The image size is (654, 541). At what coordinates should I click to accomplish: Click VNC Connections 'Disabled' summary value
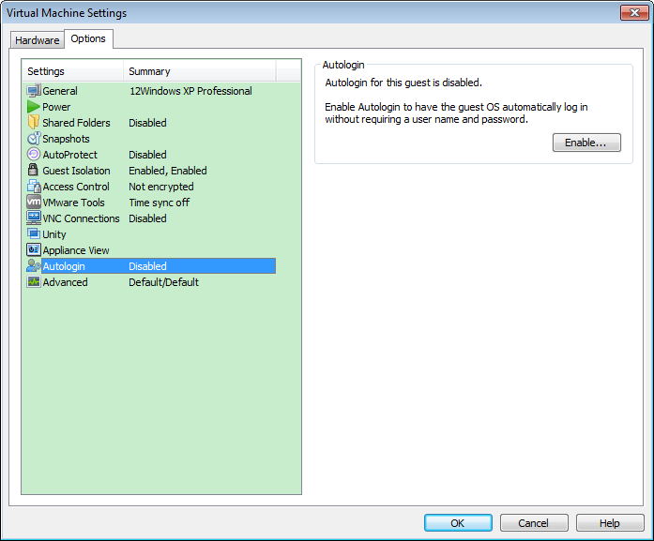147,218
